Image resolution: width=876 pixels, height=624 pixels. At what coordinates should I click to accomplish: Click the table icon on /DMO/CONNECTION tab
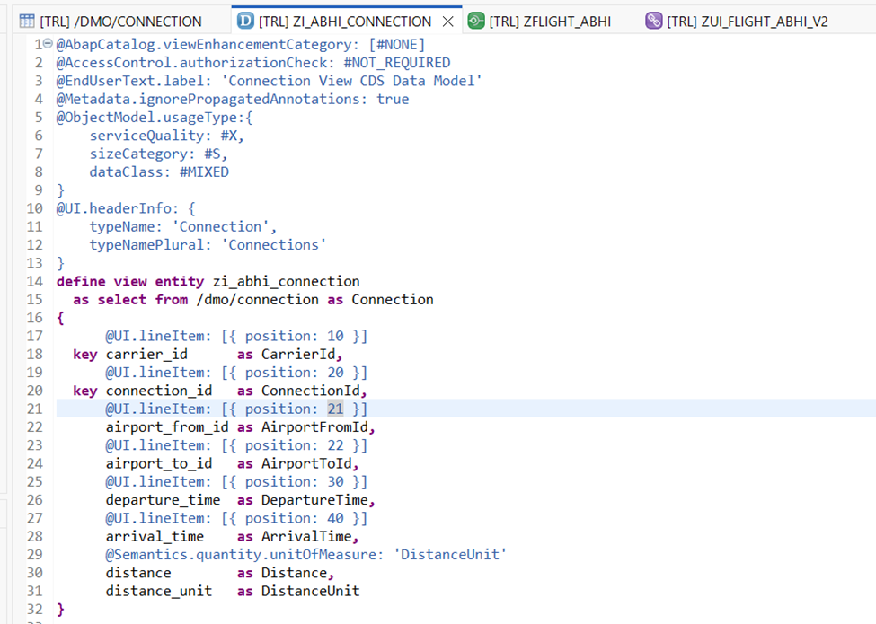point(27,21)
